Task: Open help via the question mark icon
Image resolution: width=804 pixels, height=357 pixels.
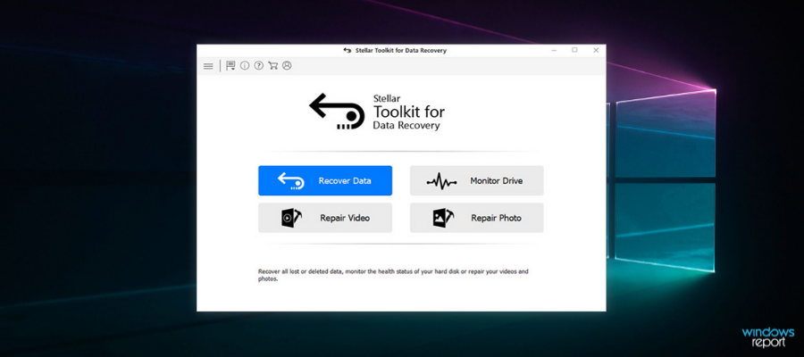Action: (258, 65)
